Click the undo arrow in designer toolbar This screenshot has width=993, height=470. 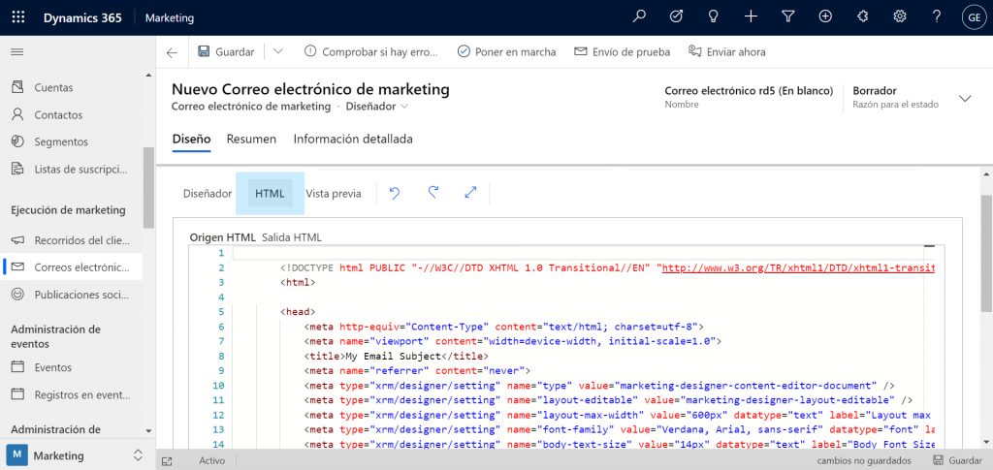[x=395, y=193]
